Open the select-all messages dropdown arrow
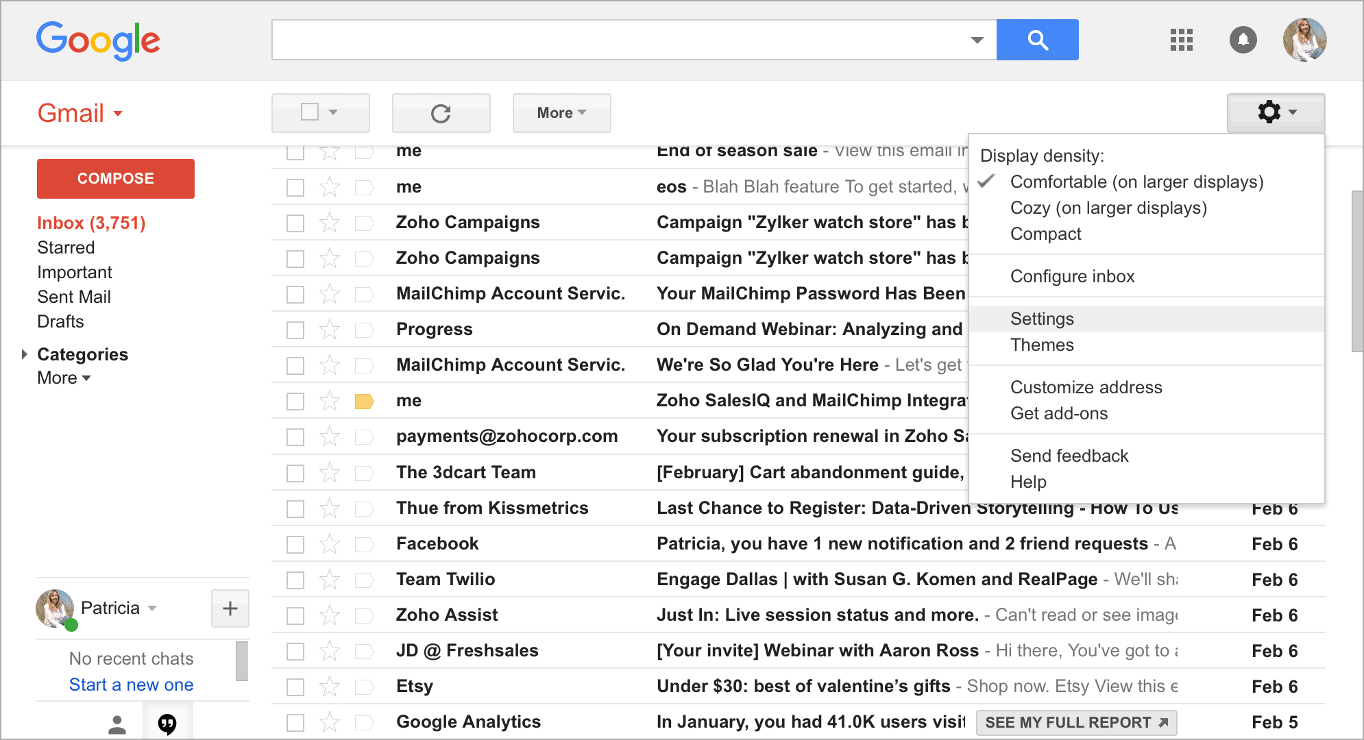The height and width of the screenshot is (740, 1364). [x=334, y=112]
